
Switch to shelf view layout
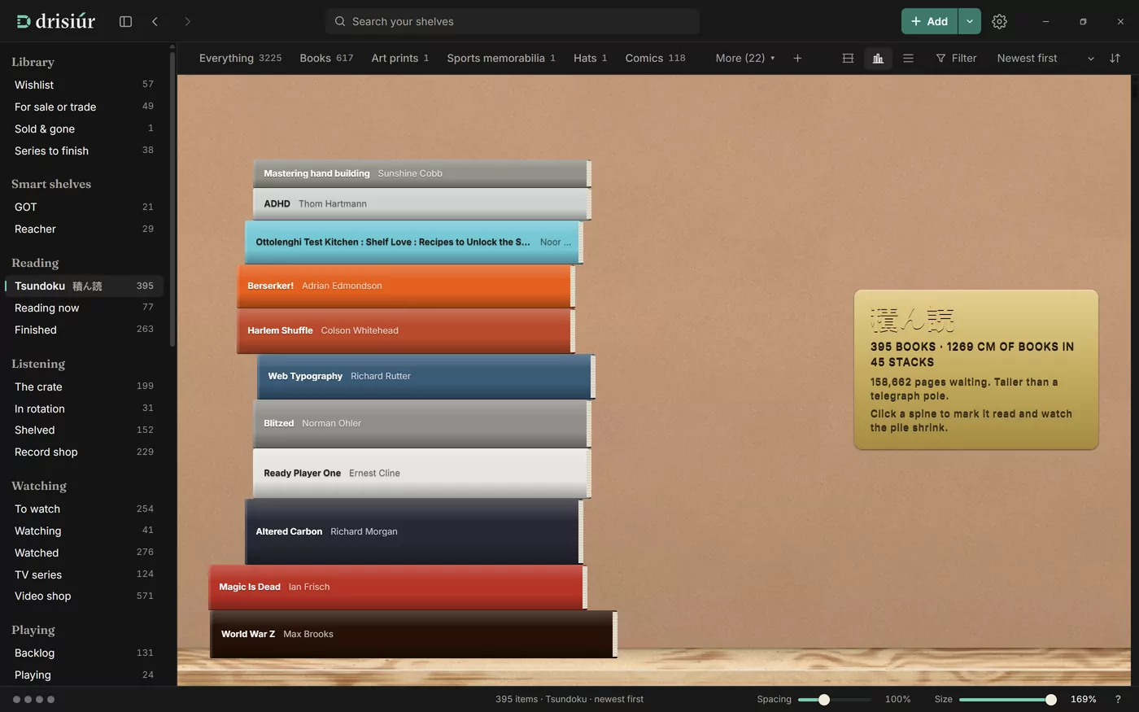[848, 59]
